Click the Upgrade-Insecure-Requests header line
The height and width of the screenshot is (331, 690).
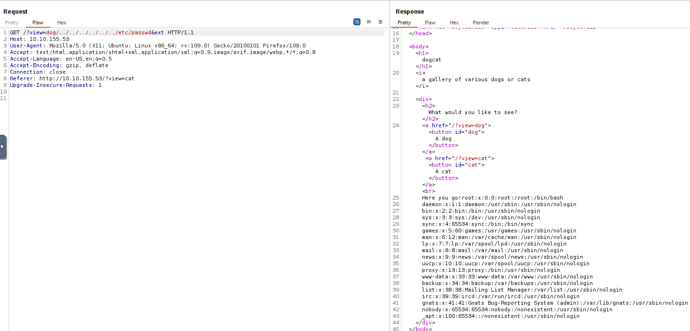point(56,85)
